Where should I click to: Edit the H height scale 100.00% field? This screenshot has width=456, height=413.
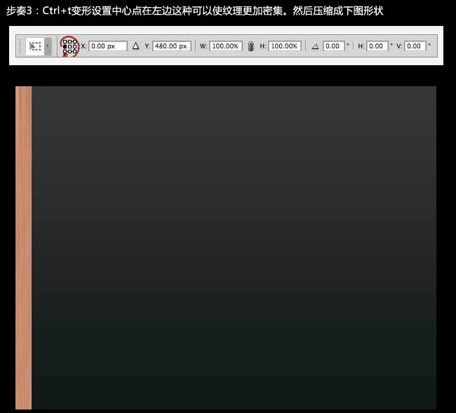pos(285,46)
